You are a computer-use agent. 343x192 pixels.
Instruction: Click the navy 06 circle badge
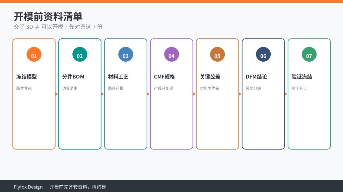263,54
